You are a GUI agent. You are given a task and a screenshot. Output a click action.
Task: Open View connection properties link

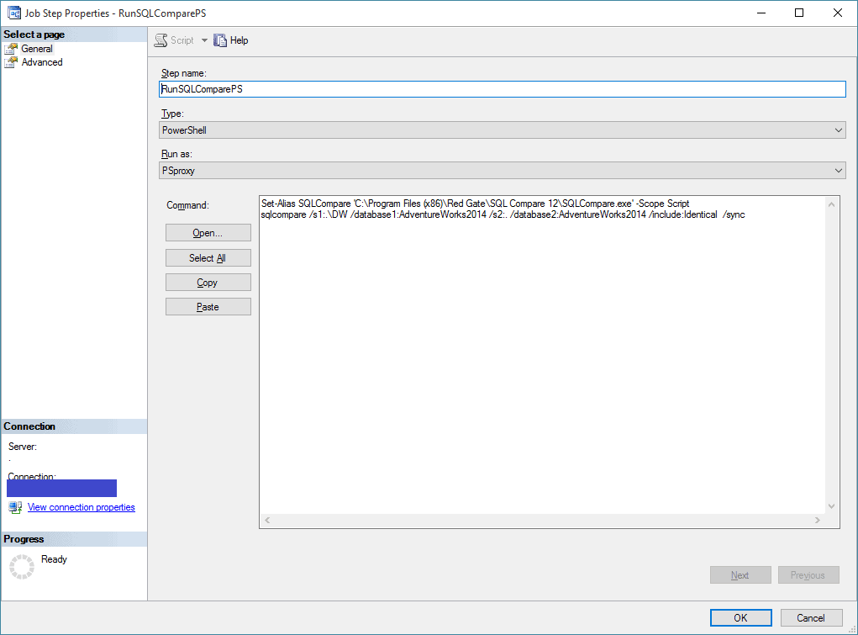pos(81,507)
